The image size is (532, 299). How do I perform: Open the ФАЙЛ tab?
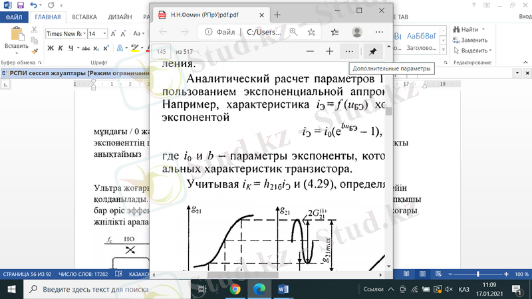(14, 17)
